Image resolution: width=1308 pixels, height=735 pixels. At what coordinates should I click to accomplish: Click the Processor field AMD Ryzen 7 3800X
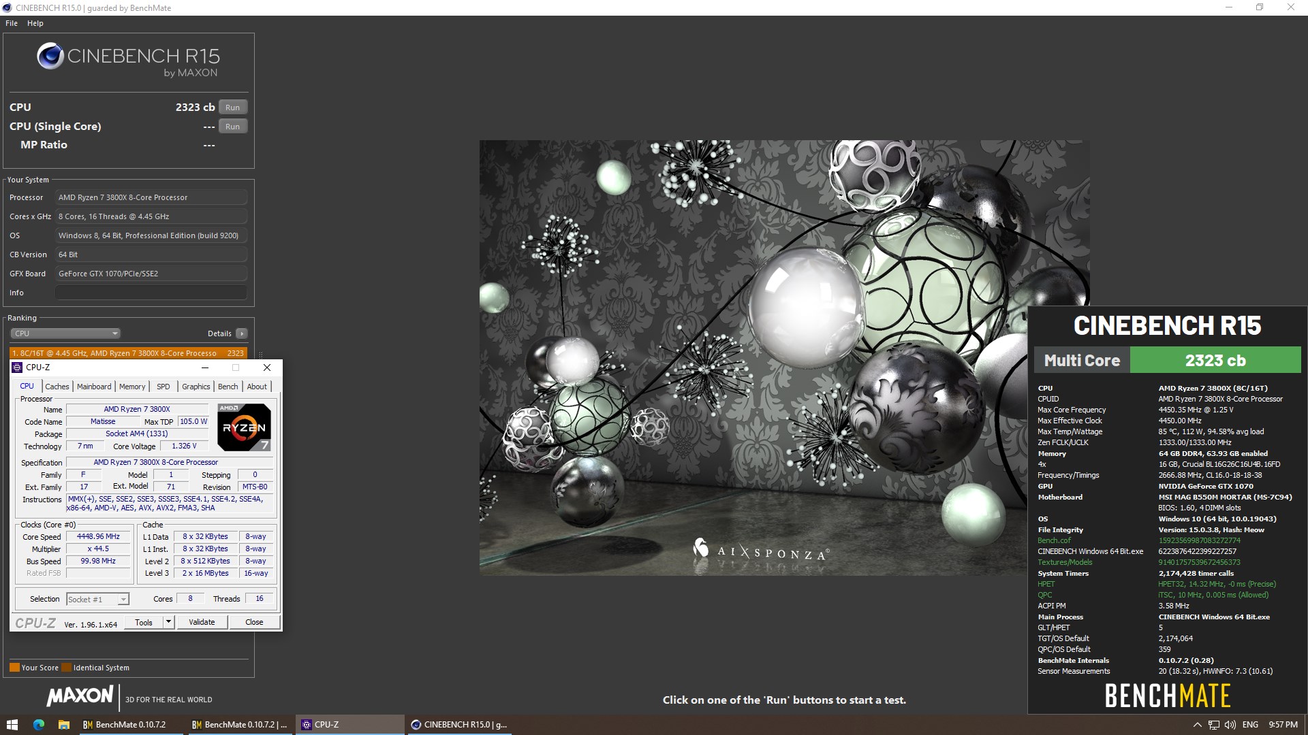point(151,197)
